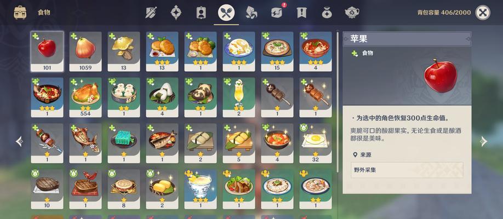Image resolution: width=503 pixels, height=219 pixels.
Task: Select the Sunsettia item with count 1059
Action: (x=85, y=51)
